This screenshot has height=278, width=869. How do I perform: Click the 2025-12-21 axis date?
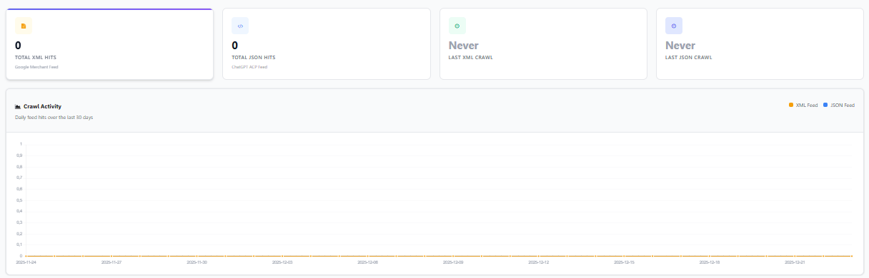click(x=795, y=262)
